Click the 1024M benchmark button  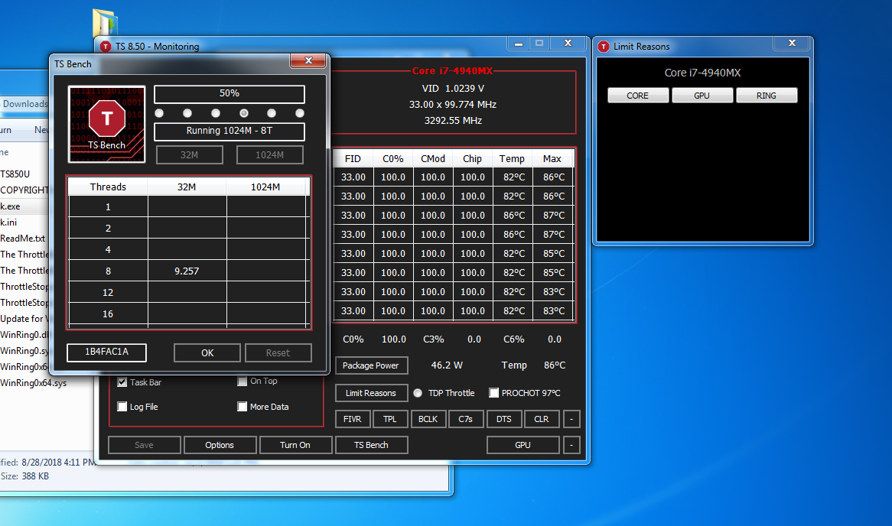(x=269, y=154)
